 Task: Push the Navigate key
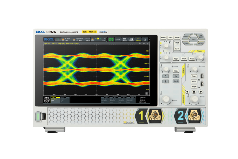[194, 86]
